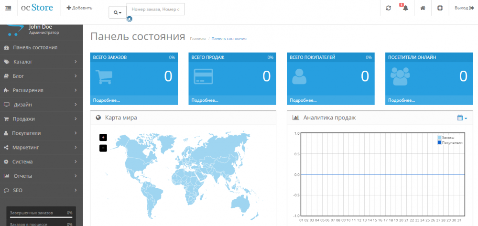Click Подробнее under Всего заказов
478x226 pixels.
tap(107, 100)
